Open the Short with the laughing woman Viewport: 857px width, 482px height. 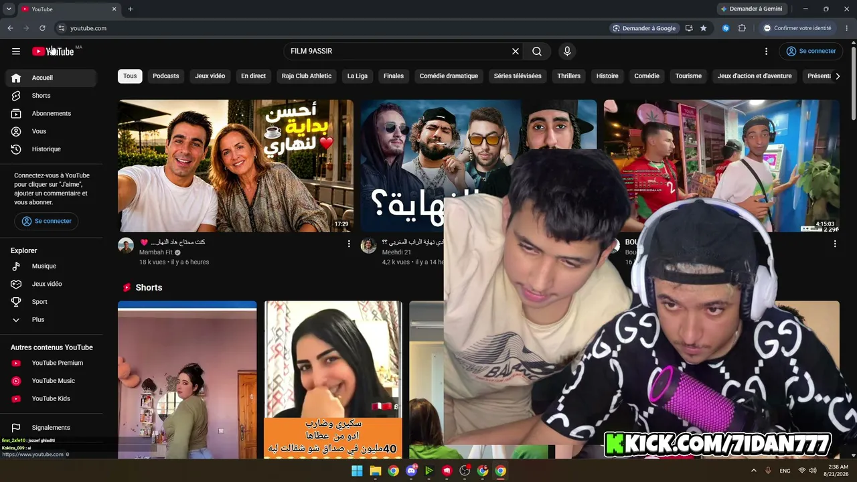(x=333, y=380)
